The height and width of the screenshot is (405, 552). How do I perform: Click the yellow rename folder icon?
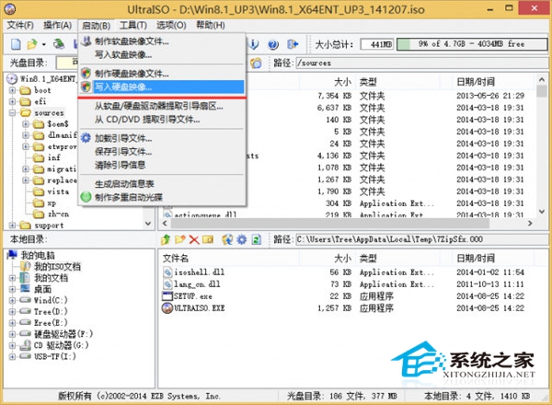click(x=208, y=239)
